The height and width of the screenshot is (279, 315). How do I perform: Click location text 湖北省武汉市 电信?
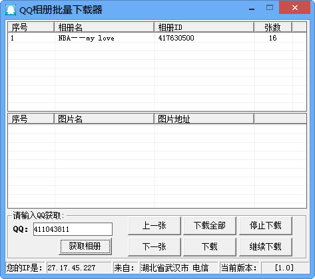click(x=174, y=268)
